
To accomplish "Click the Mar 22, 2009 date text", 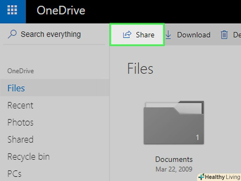I will (174, 169).
